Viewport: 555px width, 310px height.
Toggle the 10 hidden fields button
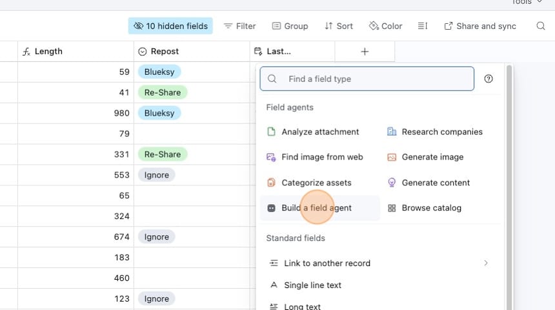point(170,26)
